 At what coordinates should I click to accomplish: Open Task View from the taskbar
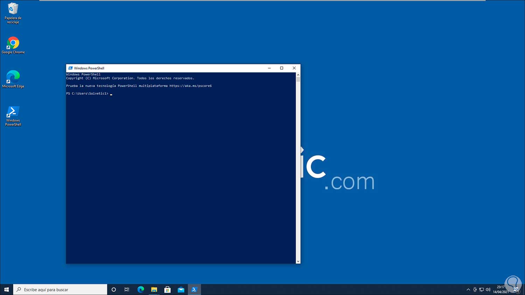[127, 289]
